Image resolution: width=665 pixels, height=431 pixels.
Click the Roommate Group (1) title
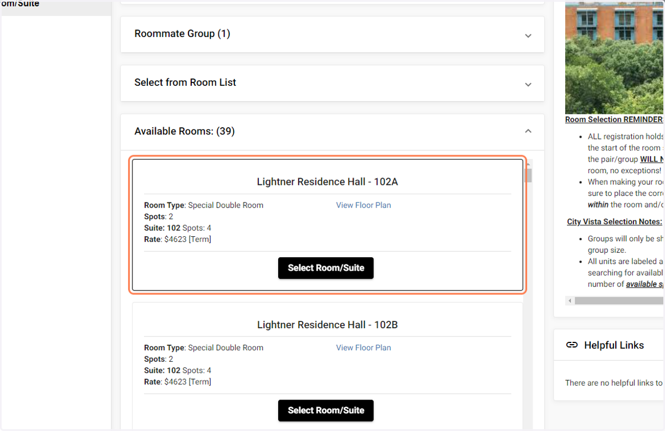[182, 34]
